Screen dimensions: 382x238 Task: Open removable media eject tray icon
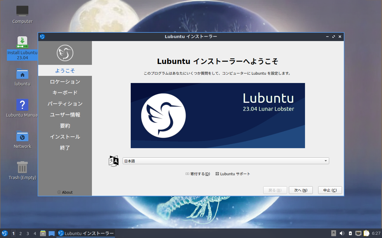tap(334, 233)
